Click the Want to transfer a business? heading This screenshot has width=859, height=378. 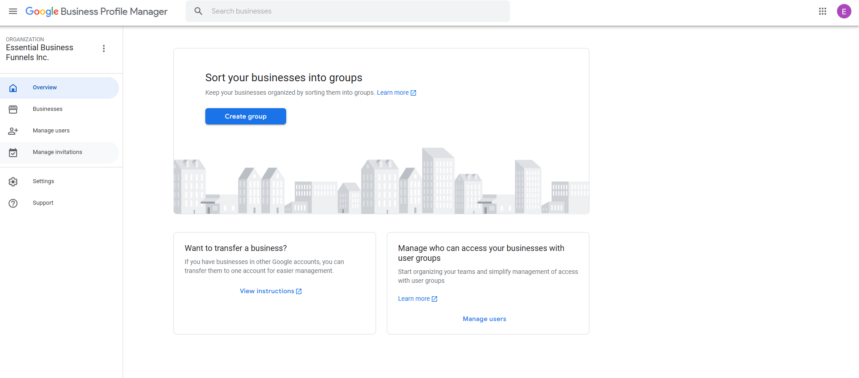click(x=235, y=248)
